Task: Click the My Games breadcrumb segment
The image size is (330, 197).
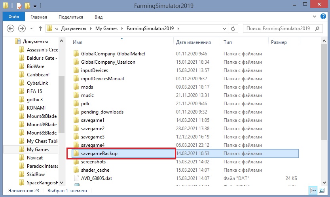Action: click(106, 28)
